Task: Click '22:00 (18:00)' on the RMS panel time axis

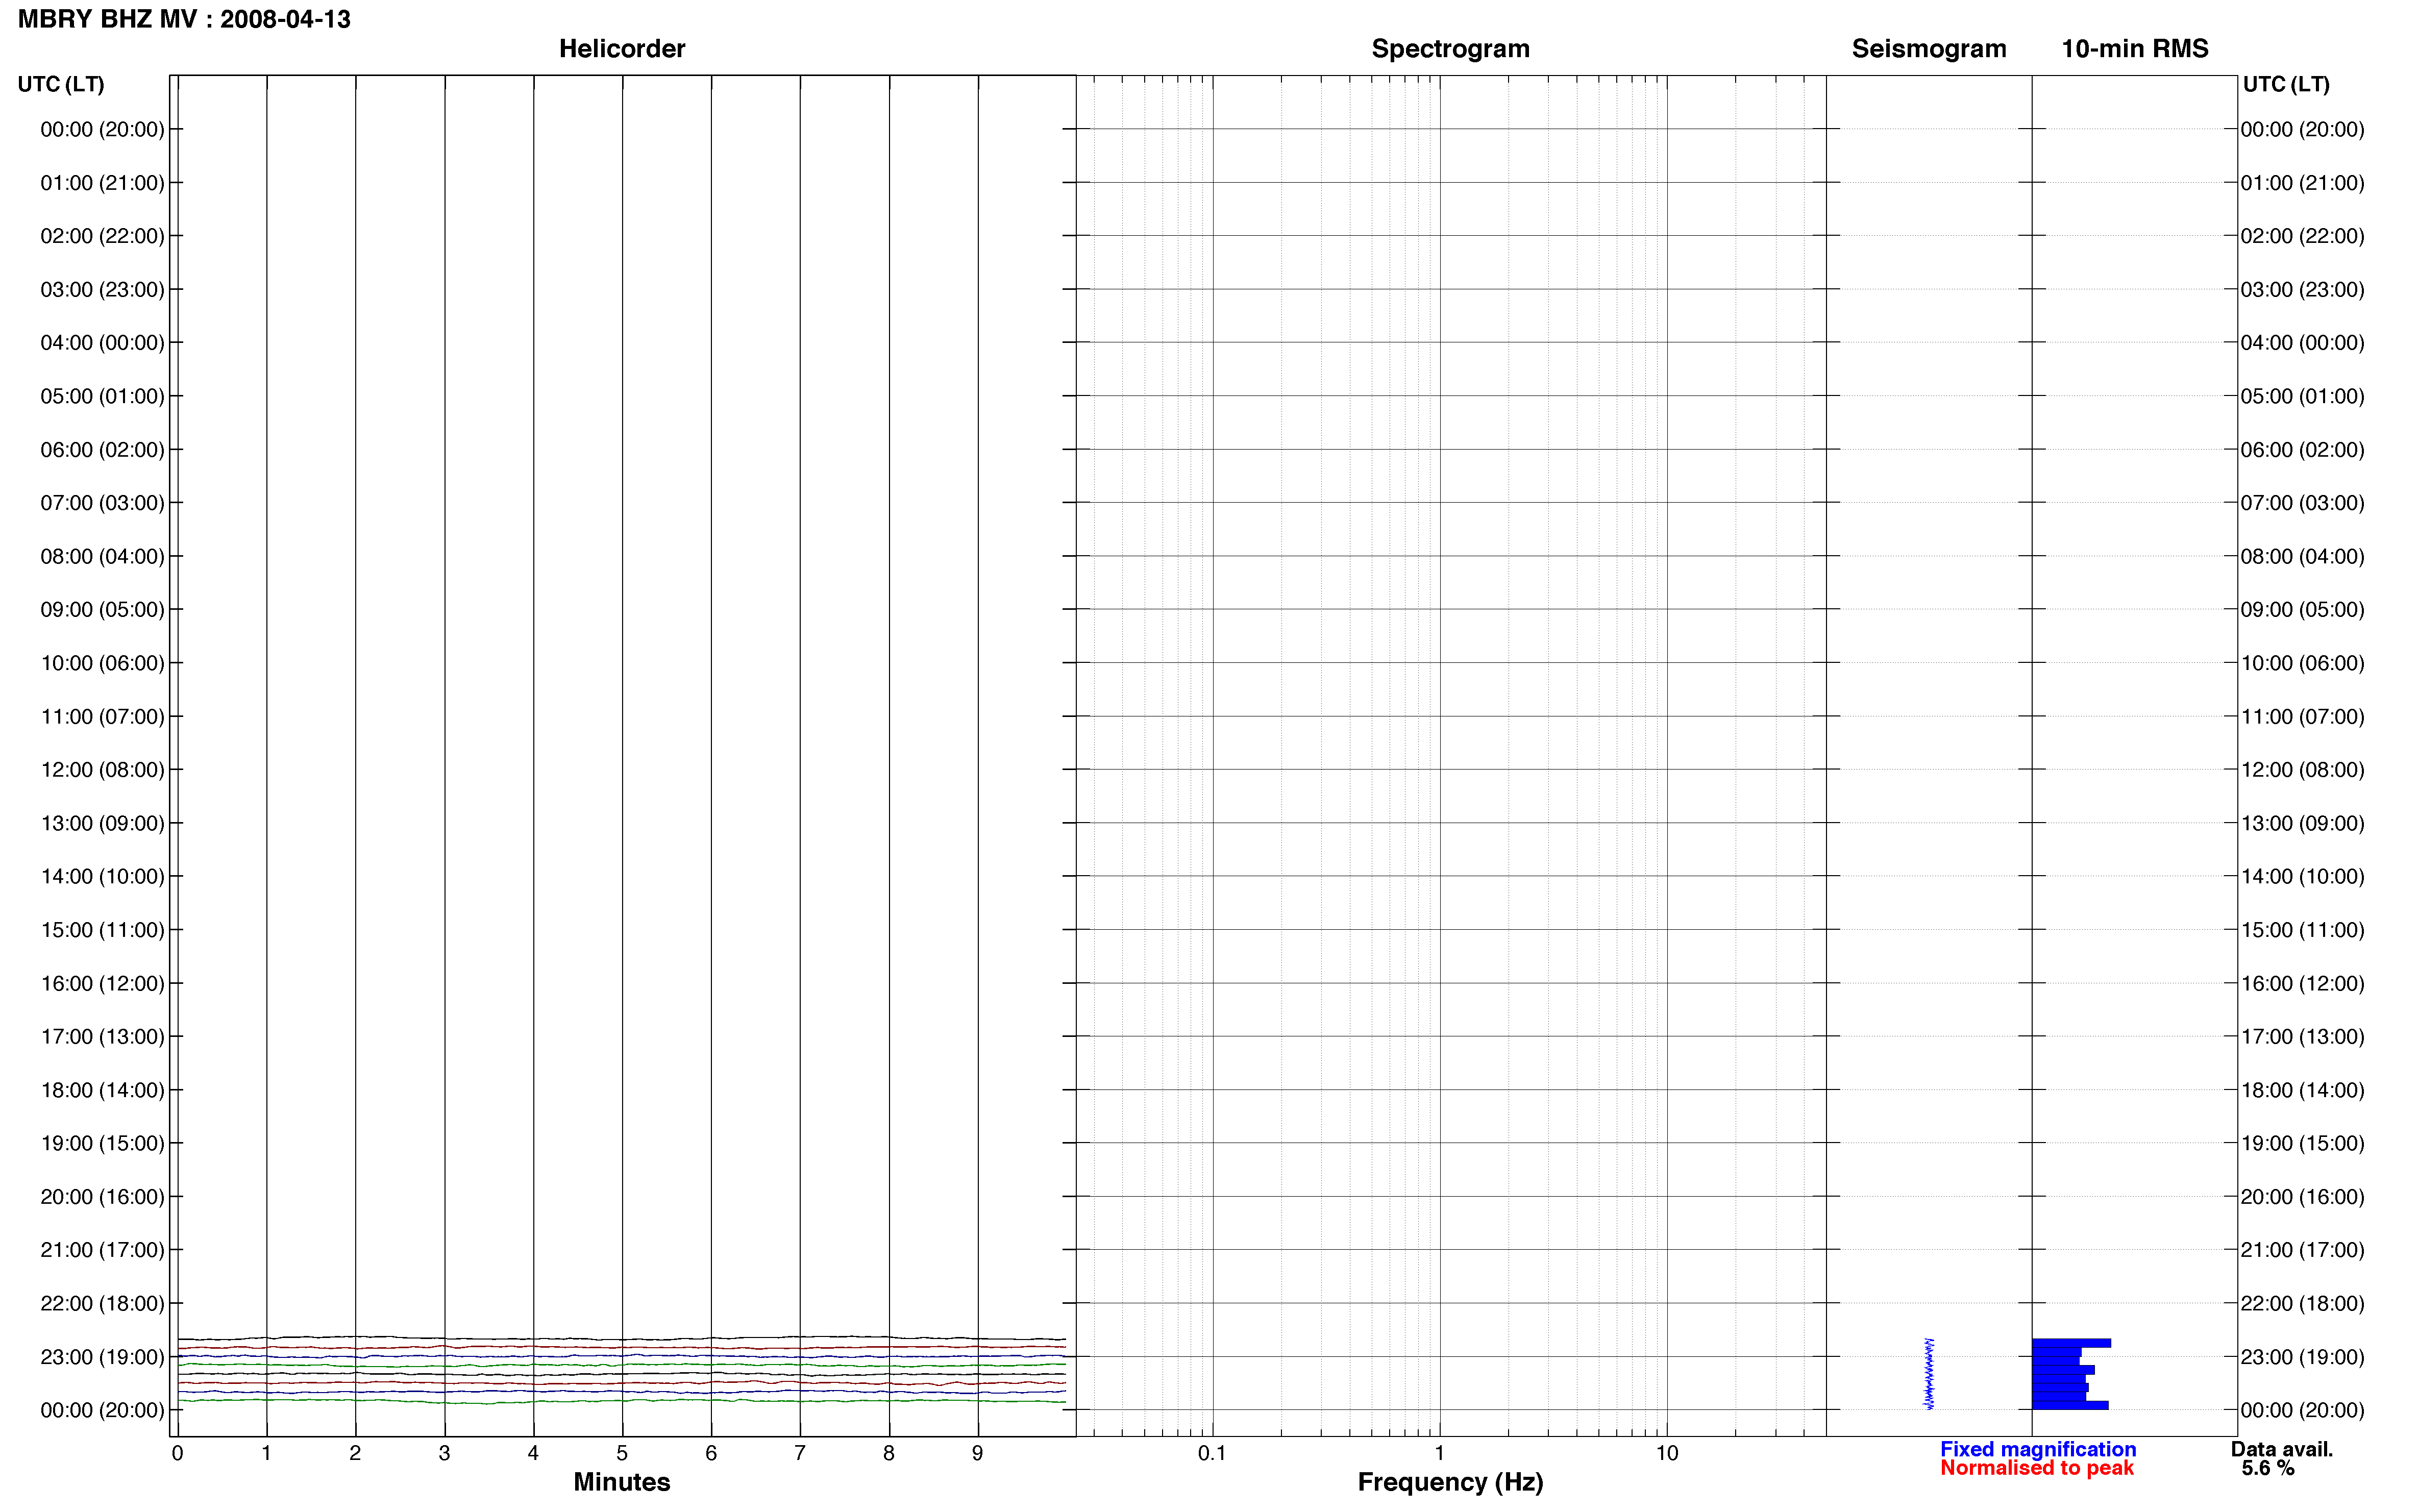Action: [2302, 1304]
